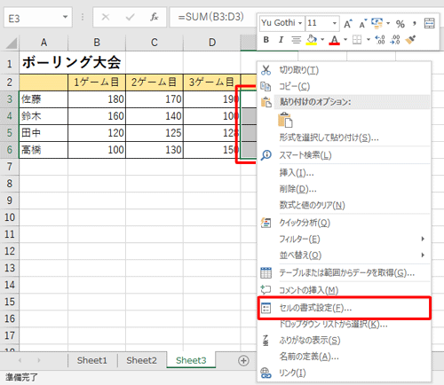Image resolution: width=444 pixels, height=385 pixels.
Task: Select row 7 header
Action: [10, 167]
